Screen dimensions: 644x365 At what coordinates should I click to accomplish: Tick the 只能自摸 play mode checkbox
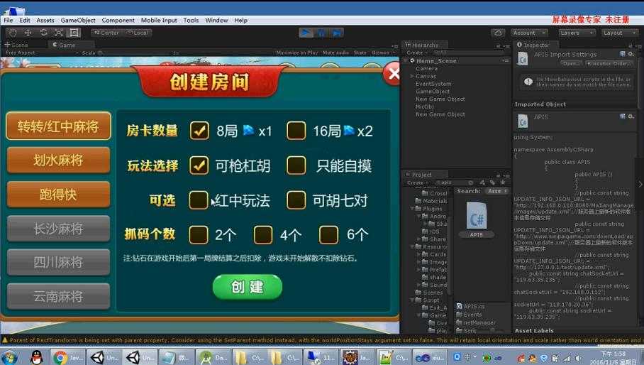[x=296, y=165]
